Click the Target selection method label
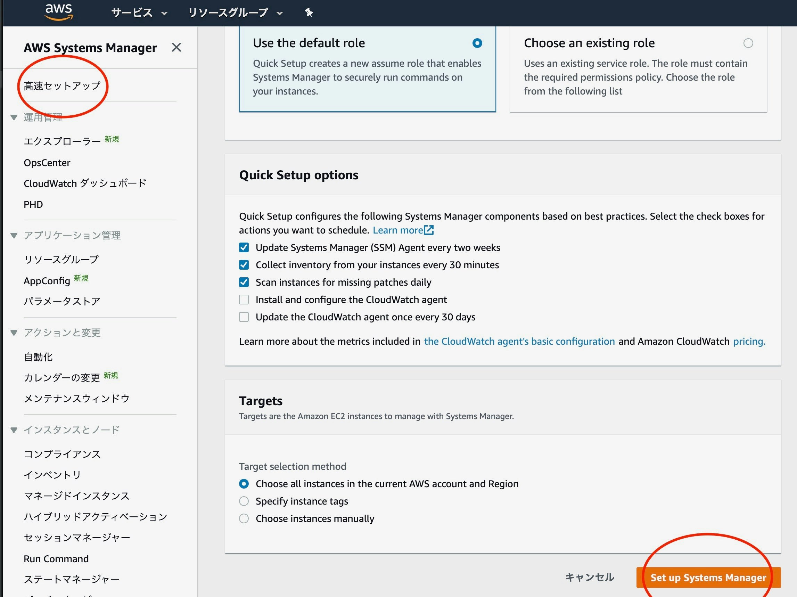Screen dimensions: 797x597 coord(293,466)
